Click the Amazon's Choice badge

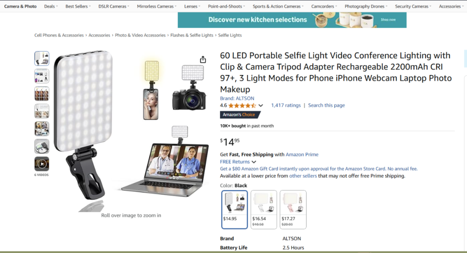pyautogui.click(x=240, y=114)
